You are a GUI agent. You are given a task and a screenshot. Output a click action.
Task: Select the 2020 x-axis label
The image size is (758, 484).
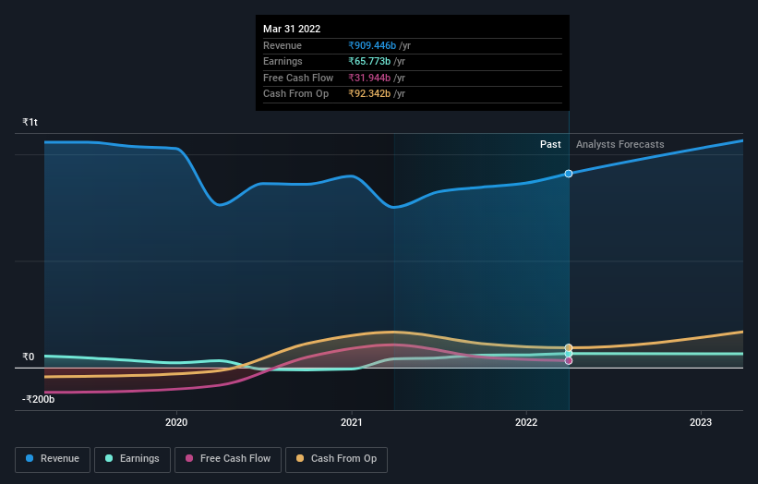click(x=176, y=423)
